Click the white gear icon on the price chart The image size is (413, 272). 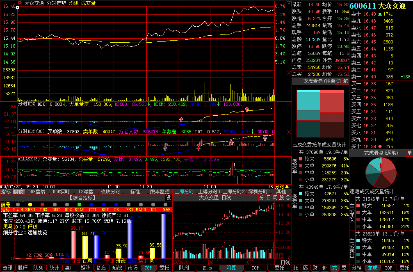pyautogui.click(x=17, y=8)
